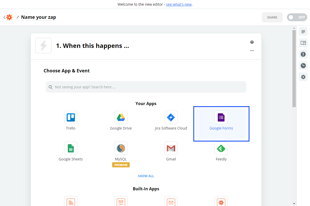Choose the Google Forms app icon
Viewport: 310px width, 206px height.
pos(221,117)
